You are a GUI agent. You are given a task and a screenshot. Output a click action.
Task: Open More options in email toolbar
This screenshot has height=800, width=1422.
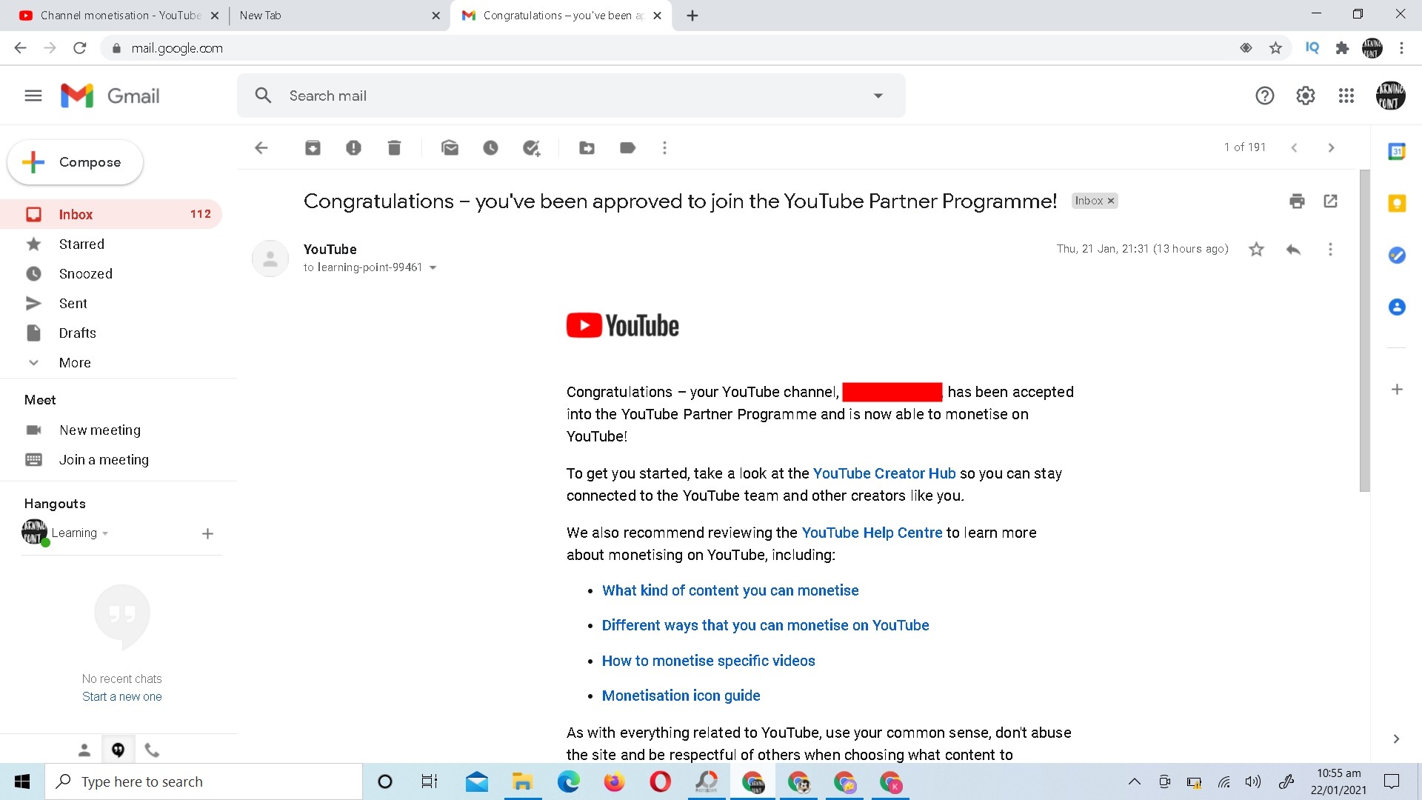[x=664, y=148]
